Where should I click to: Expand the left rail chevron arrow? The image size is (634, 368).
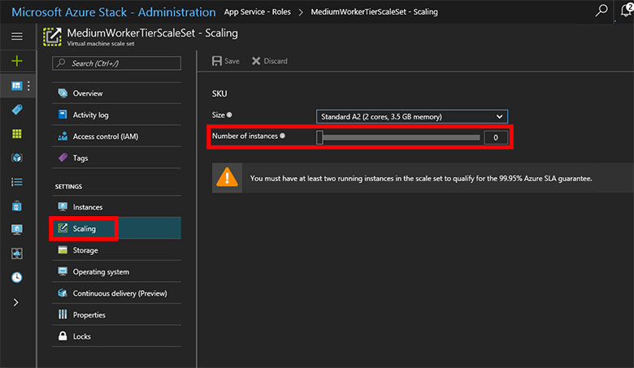[17, 302]
